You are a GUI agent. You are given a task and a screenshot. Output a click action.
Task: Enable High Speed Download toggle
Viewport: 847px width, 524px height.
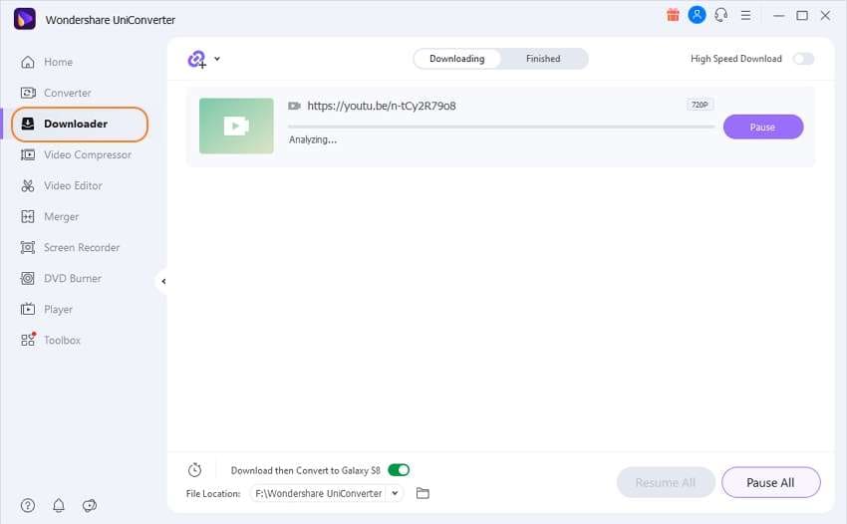(803, 59)
